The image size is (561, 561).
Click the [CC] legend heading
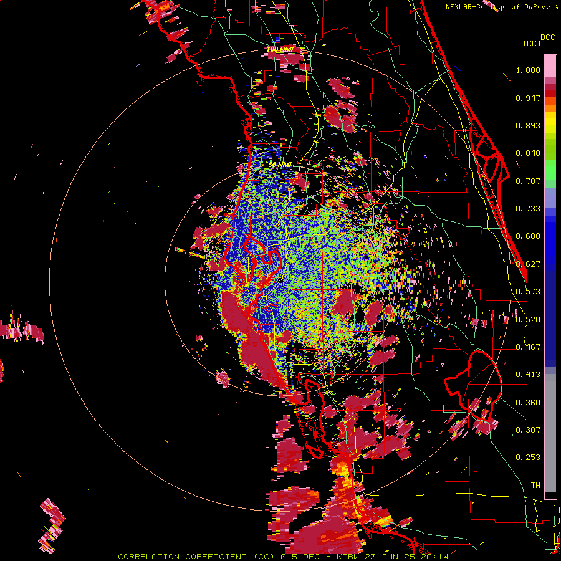point(532,43)
